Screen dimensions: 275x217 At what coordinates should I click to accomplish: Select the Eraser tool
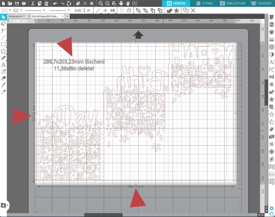[x=4, y=78]
